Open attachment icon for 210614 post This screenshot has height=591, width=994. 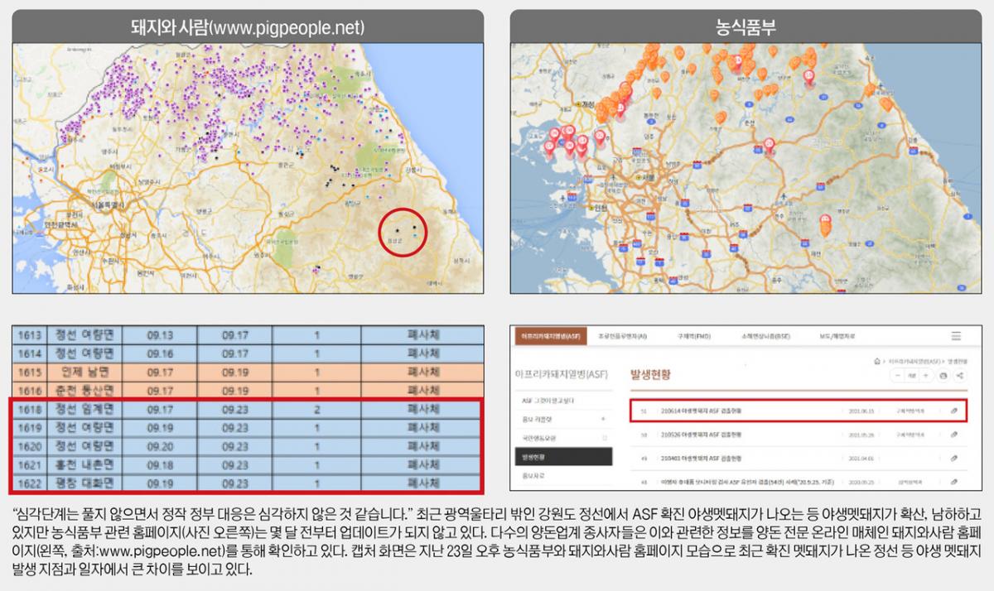click(954, 410)
